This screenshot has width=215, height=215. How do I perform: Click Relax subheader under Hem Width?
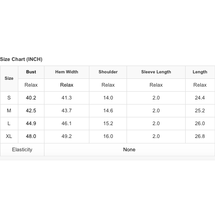click(x=66, y=85)
